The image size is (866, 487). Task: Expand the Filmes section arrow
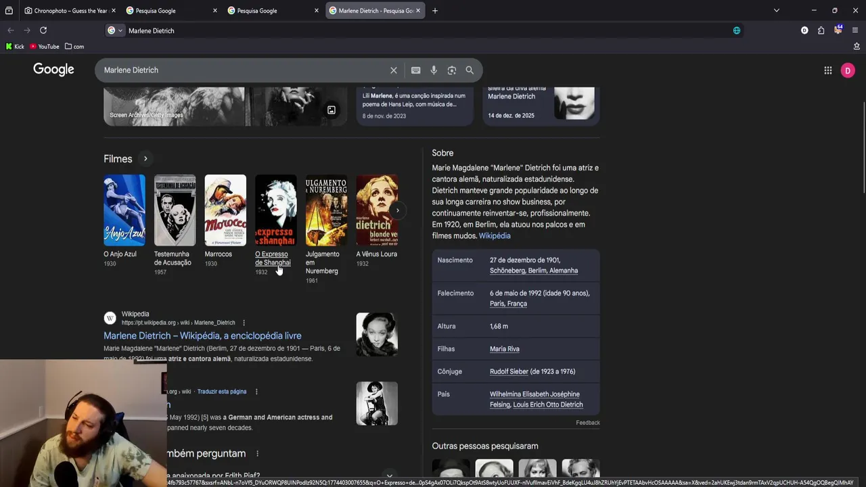145,159
